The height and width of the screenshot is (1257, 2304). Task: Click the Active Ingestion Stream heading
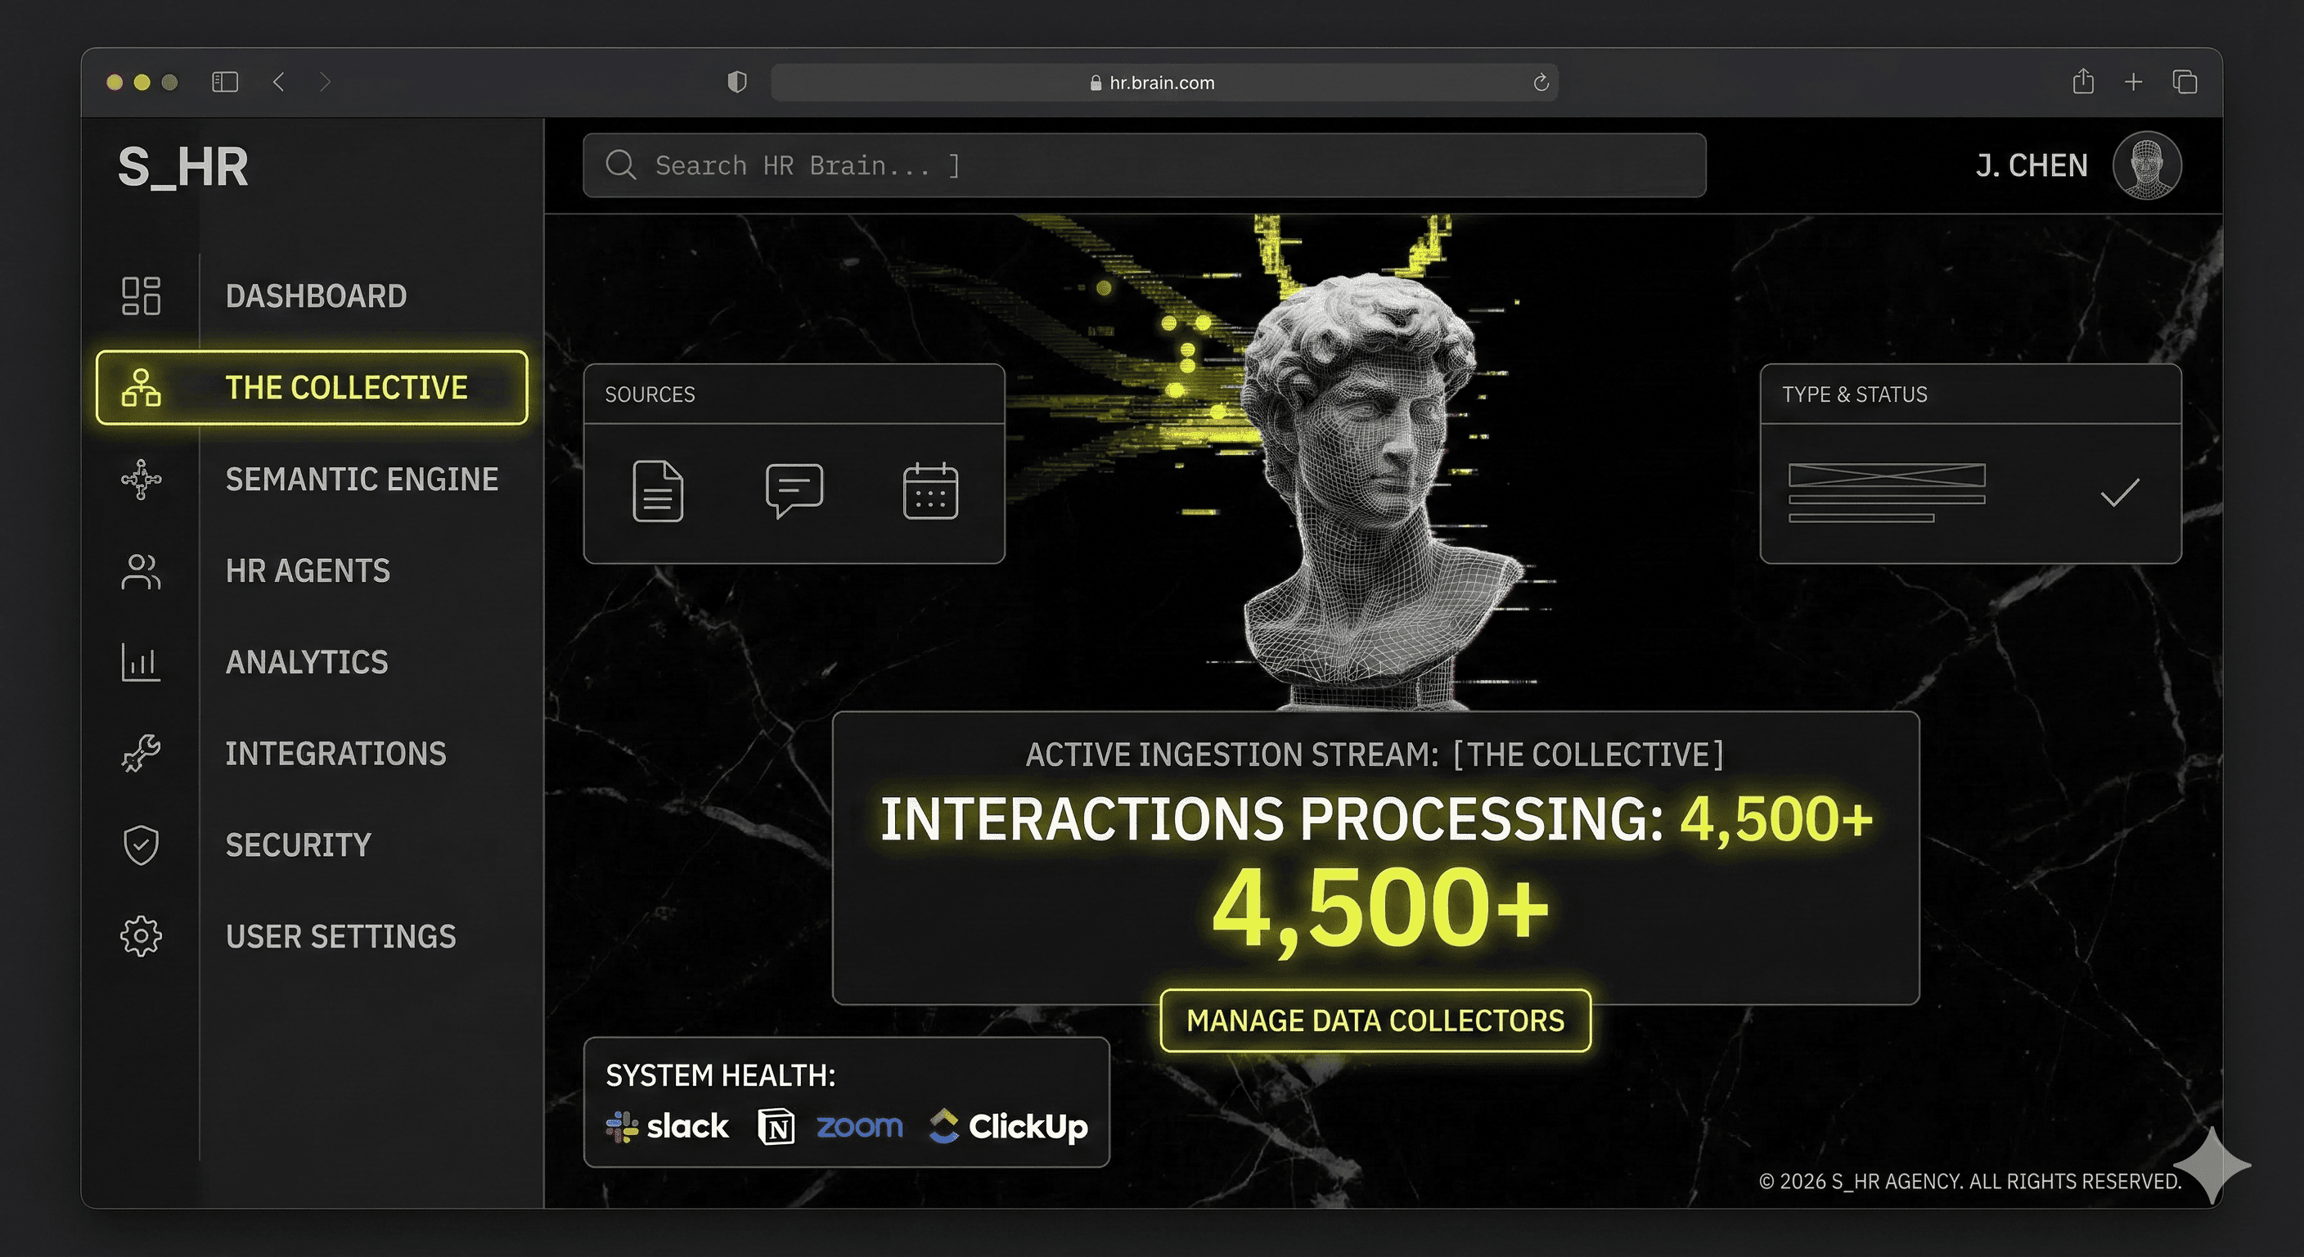pos(1375,755)
